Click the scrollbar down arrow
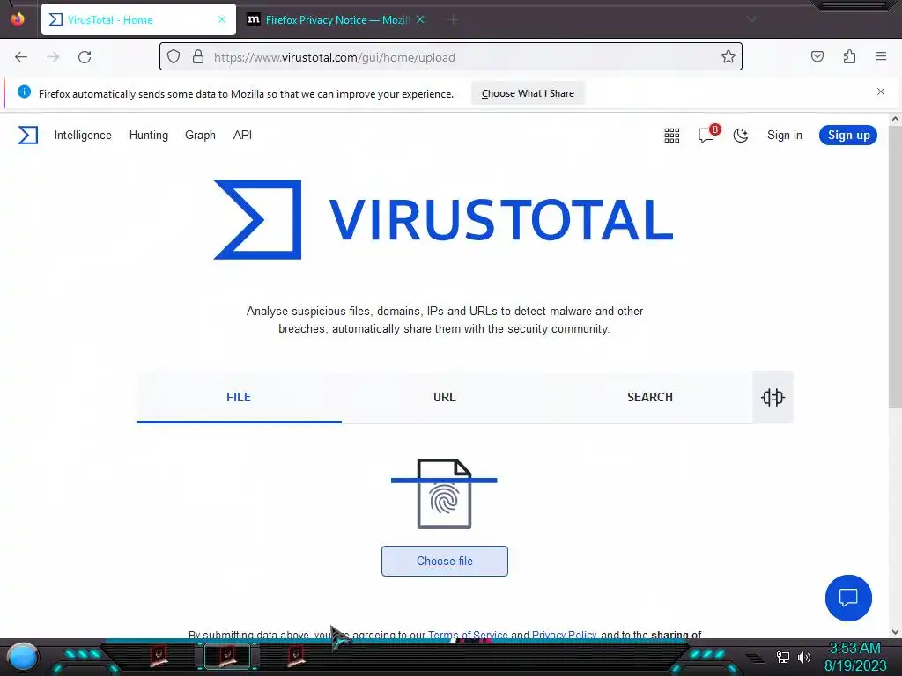902x676 pixels. [x=895, y=632]
